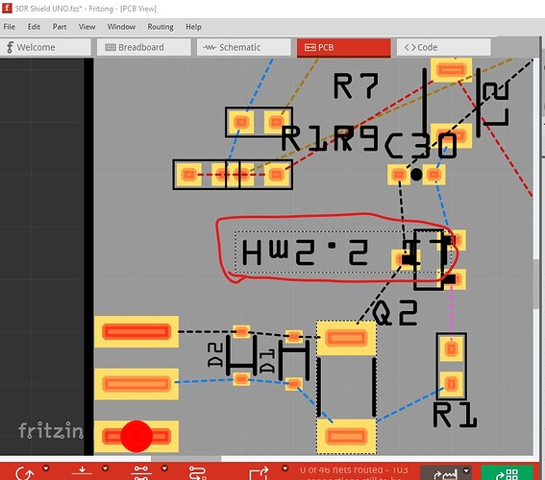
Task: Click the Fabricate button with grid icon
Action: click(x=507, y=472)
